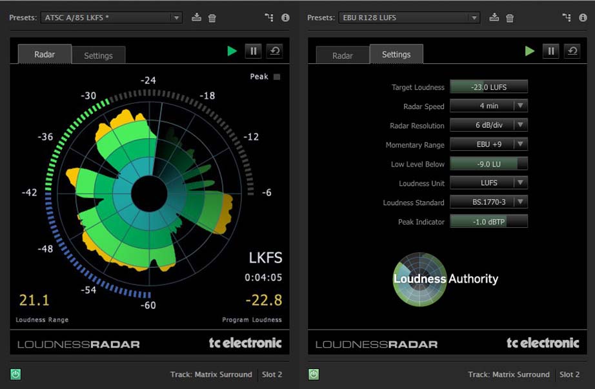Click the -60 radar scale marking
595x389 pixels.
point(148,305)
